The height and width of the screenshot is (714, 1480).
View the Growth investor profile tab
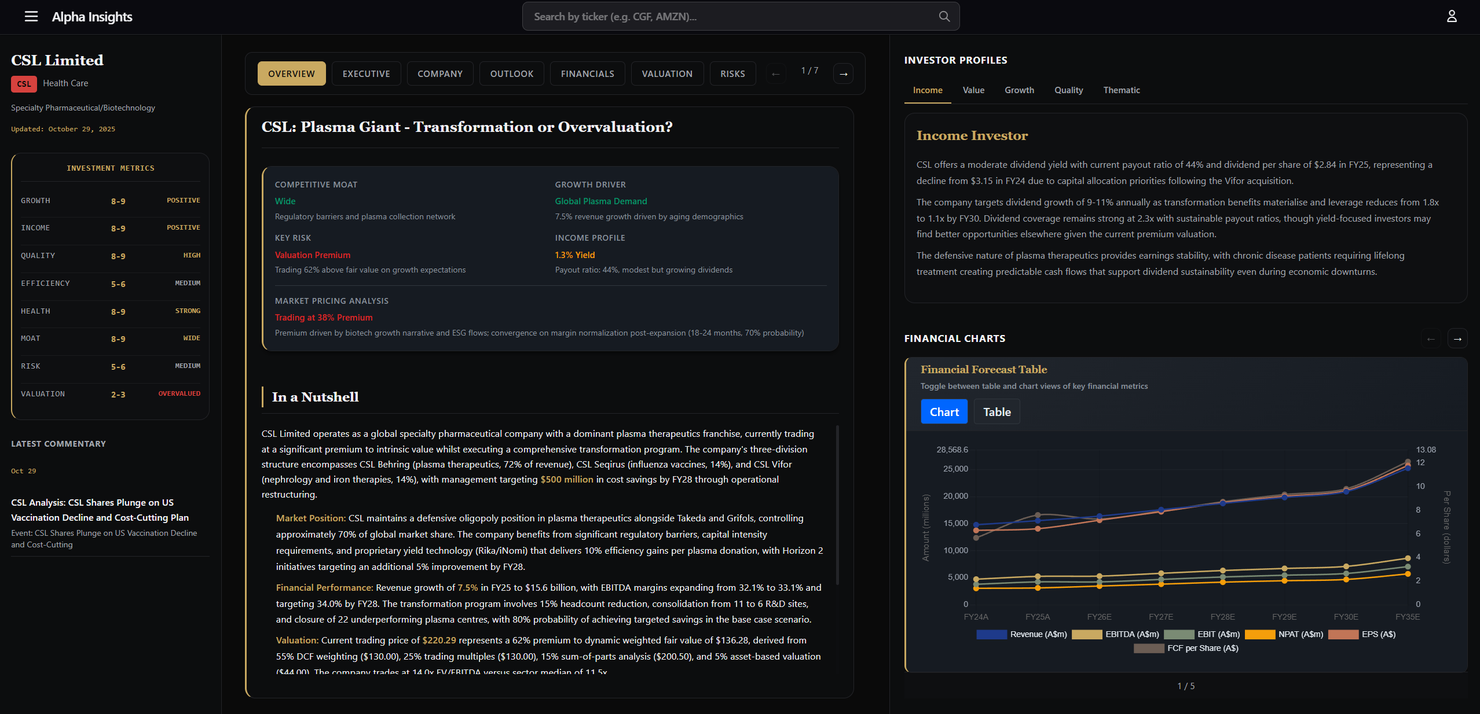click(1019, 90)
